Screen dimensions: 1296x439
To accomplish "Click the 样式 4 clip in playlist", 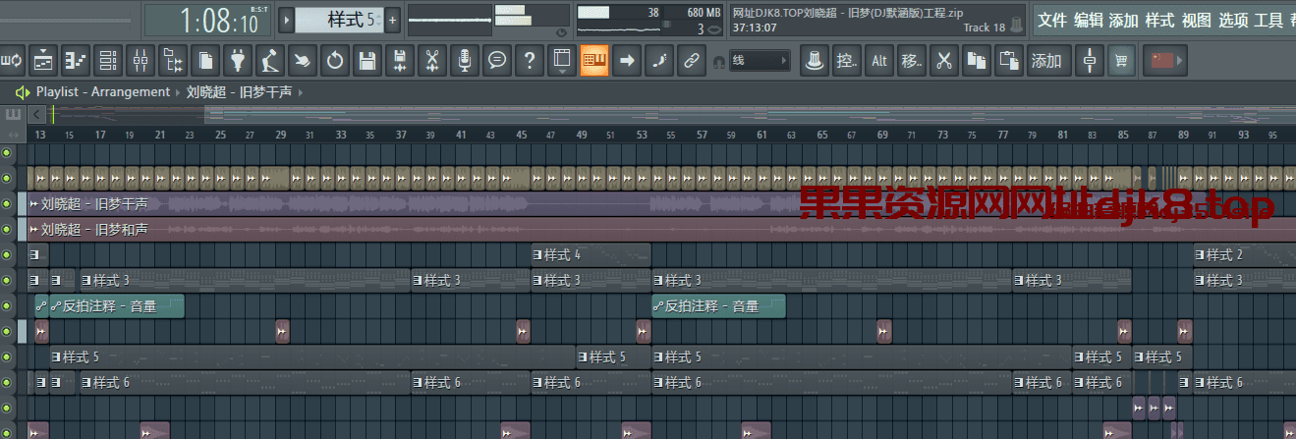I will 590,254.
